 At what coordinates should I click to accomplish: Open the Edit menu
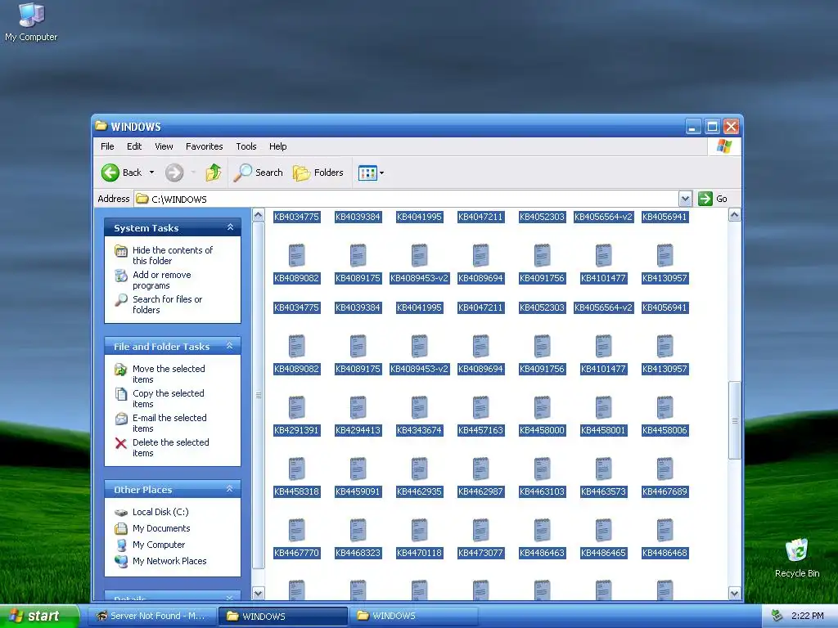click(x=134, y=146)
